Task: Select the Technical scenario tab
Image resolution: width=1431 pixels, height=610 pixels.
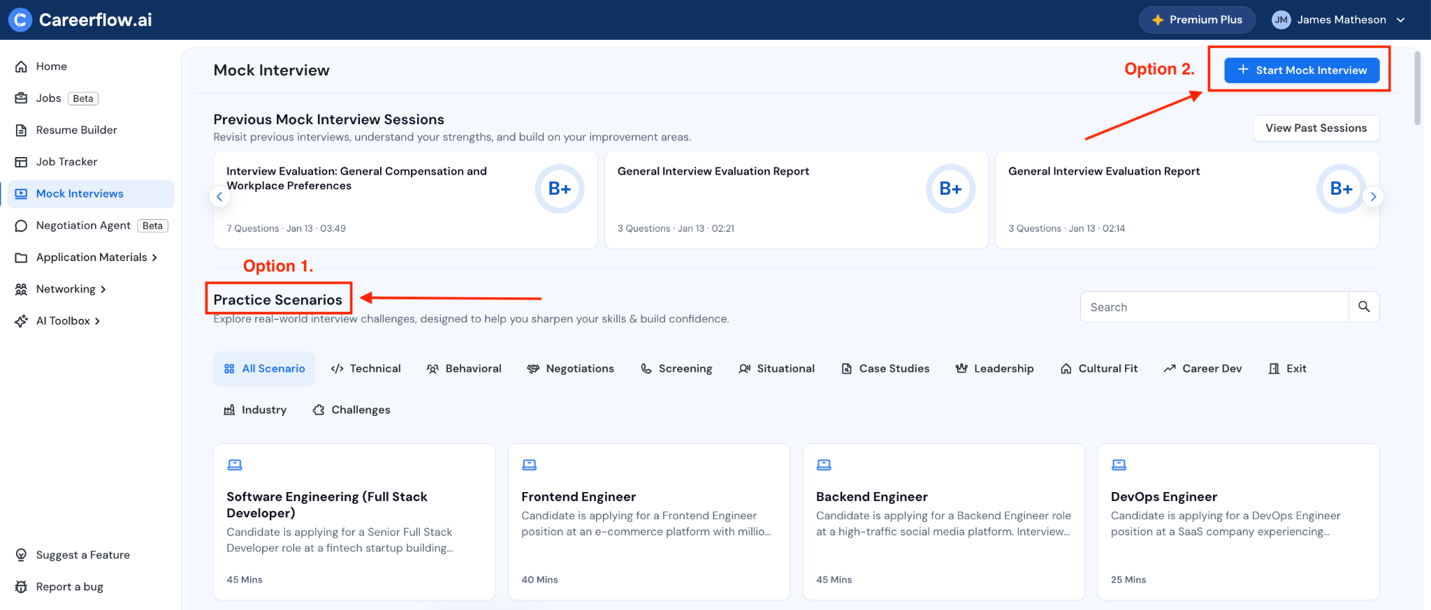Action: (365, 369)
